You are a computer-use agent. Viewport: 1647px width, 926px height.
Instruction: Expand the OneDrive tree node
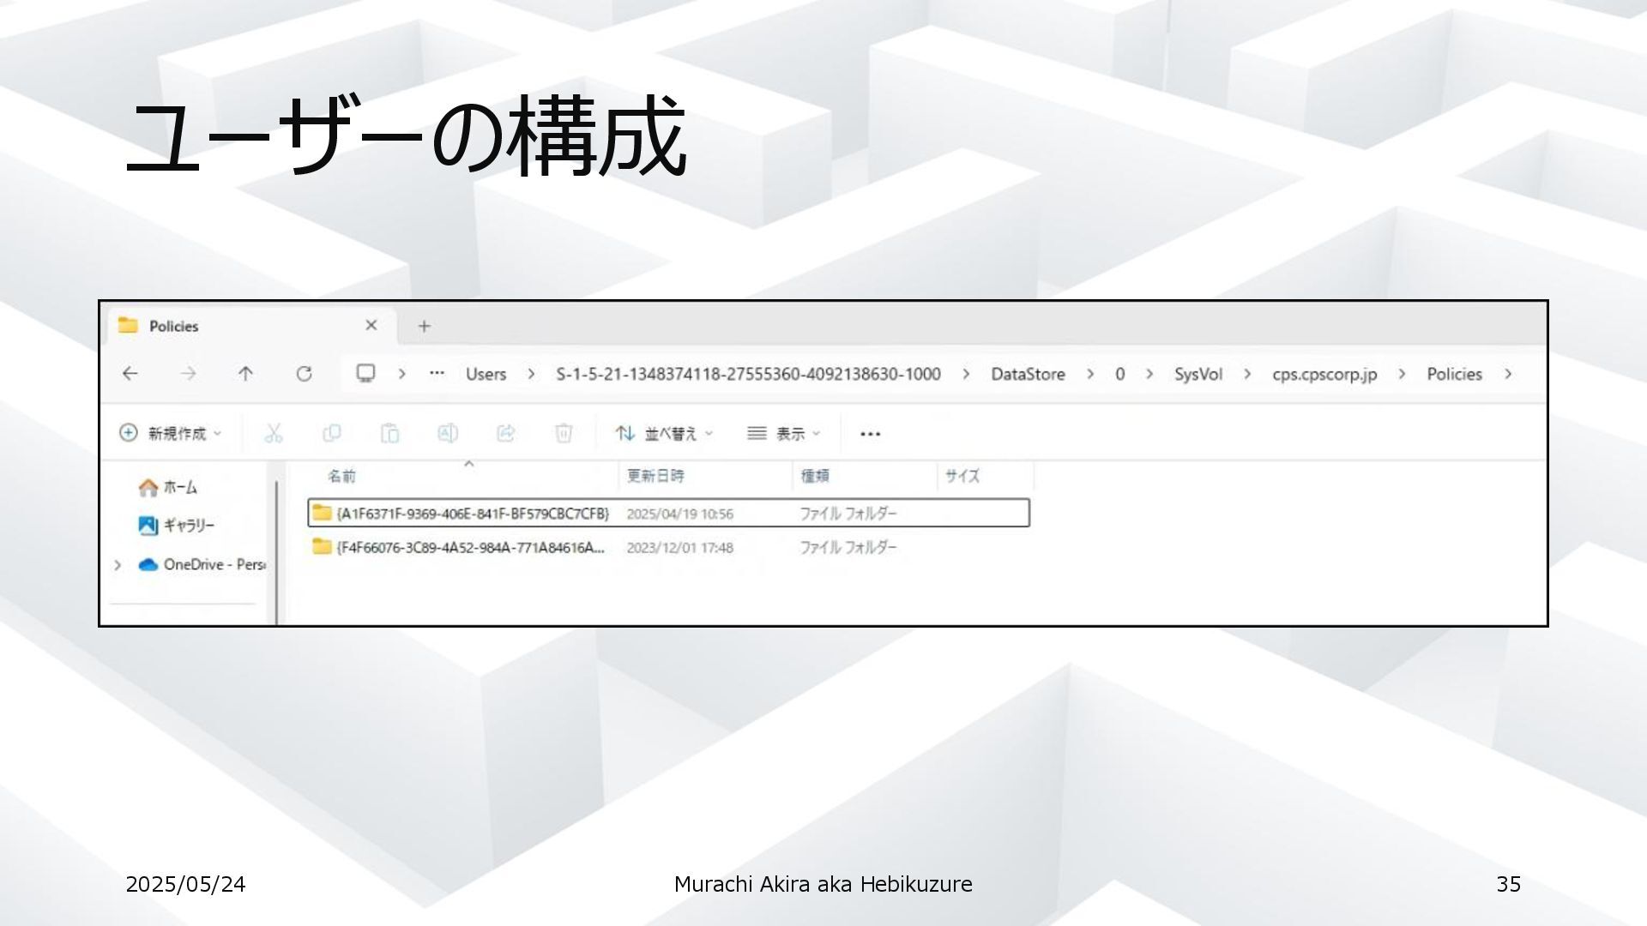pos(118,565)
